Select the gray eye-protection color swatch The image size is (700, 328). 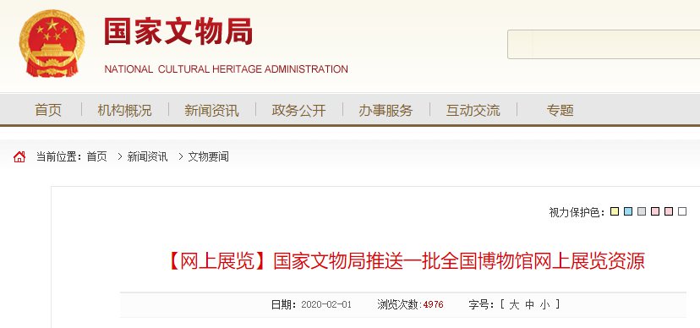pos(642,211)
